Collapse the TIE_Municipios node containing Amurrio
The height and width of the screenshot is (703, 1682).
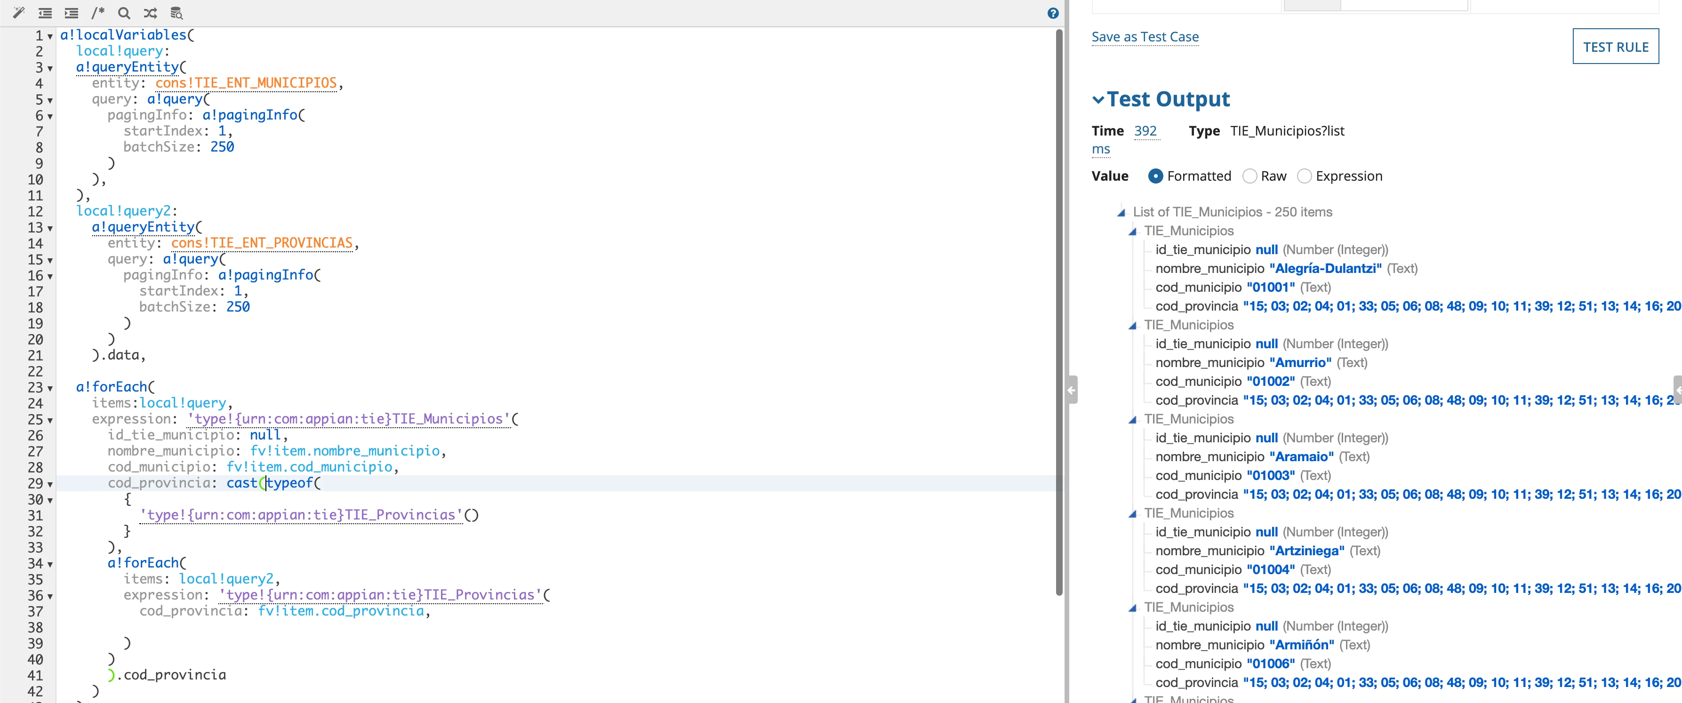1132,325
